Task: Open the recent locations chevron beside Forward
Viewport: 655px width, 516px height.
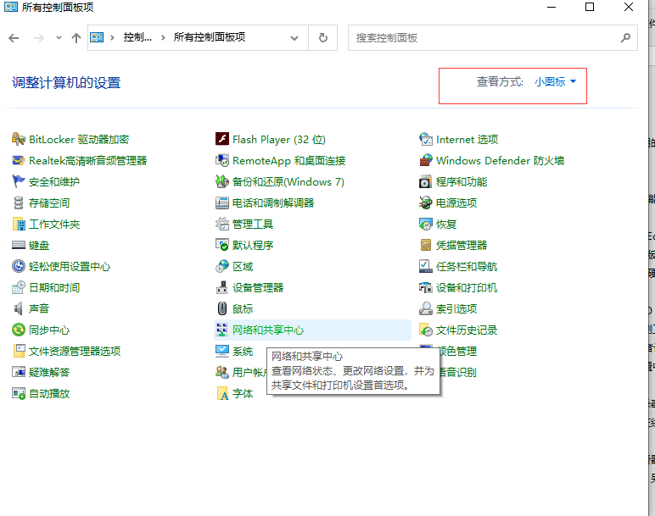Action: (x=59, y=38)
